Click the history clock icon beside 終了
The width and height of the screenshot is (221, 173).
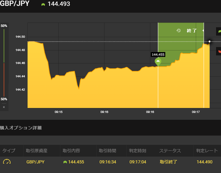click(179, 30)
